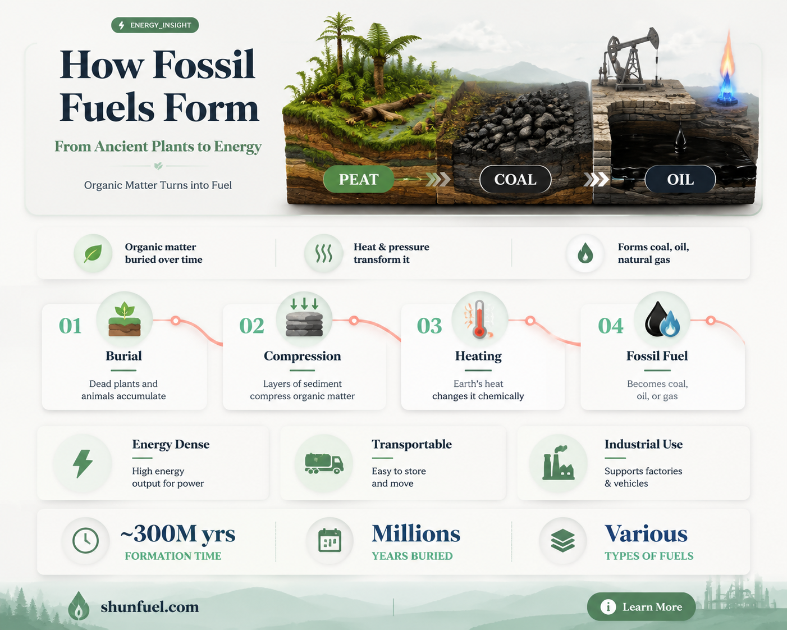Click the green leaf icon beside Organic matter
Viewport: 787px width, 630px height.
click(x=93, y=254)
